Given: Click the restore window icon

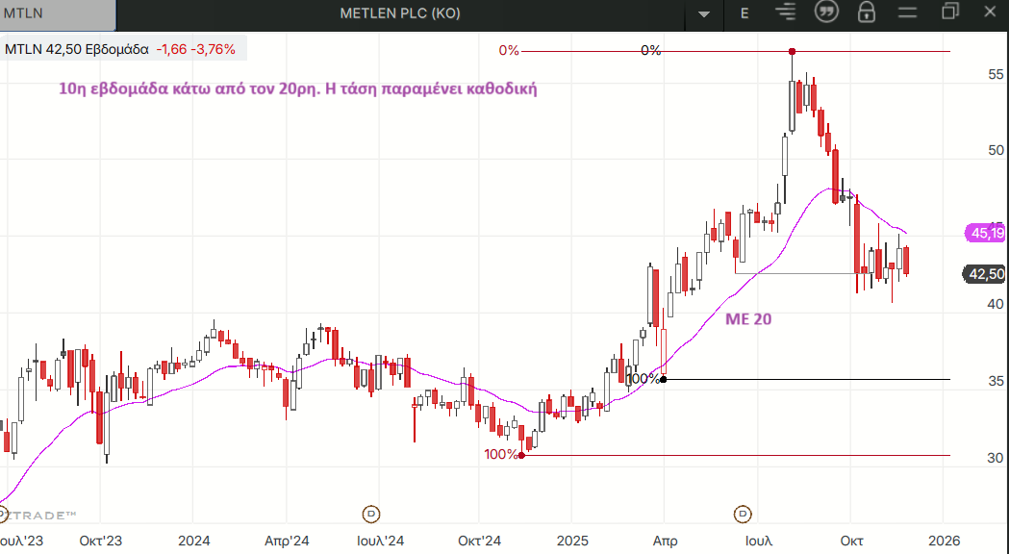Looking at the screenshot, I should [x=950, y=13].
